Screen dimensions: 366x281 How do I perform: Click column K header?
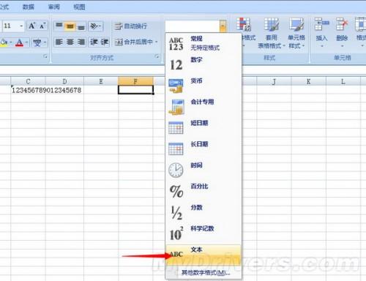(308, 81)
